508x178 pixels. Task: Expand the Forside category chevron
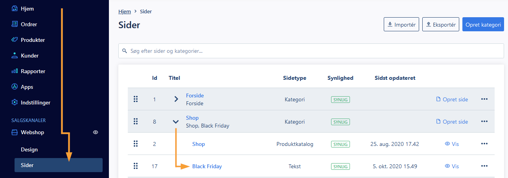pyautogui.click(x=176, y=99)
